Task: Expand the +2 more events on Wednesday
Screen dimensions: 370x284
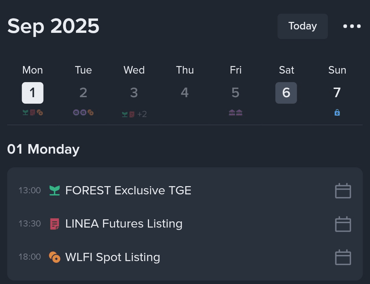Action: click(x=142, y=114)
